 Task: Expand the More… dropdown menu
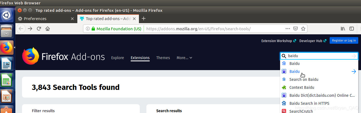pyautogui.click(x=184, y=58)
